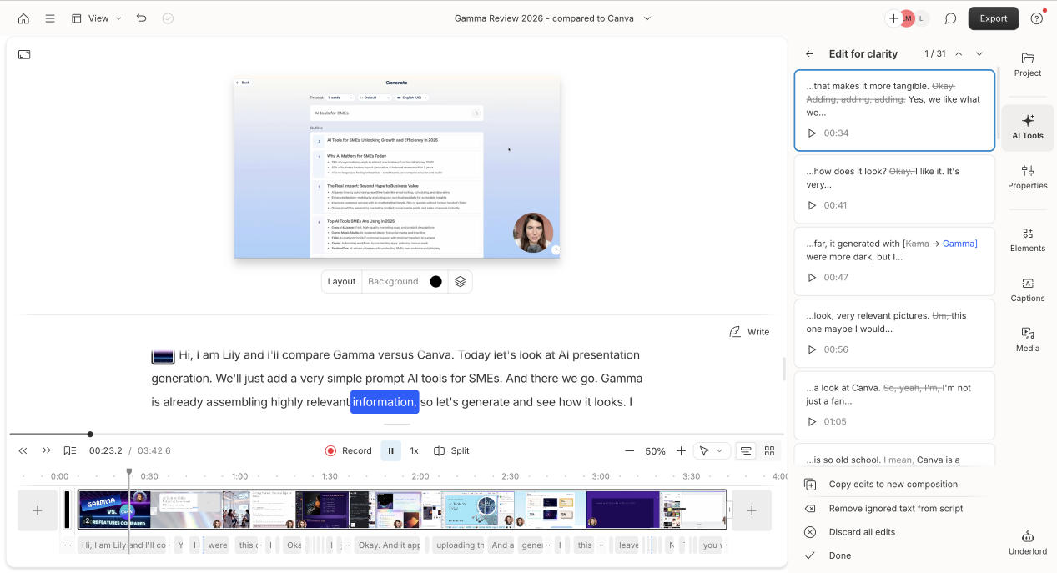This screenshot has height=573, width=1057.
Task: Open the Elements panel
Action: 1027,240
